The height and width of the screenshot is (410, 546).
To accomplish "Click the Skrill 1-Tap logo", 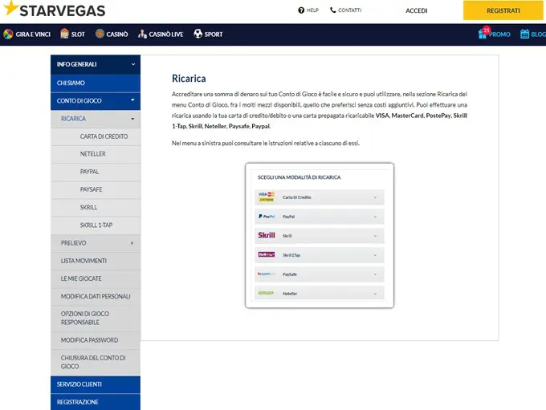I will click(267, 254).
